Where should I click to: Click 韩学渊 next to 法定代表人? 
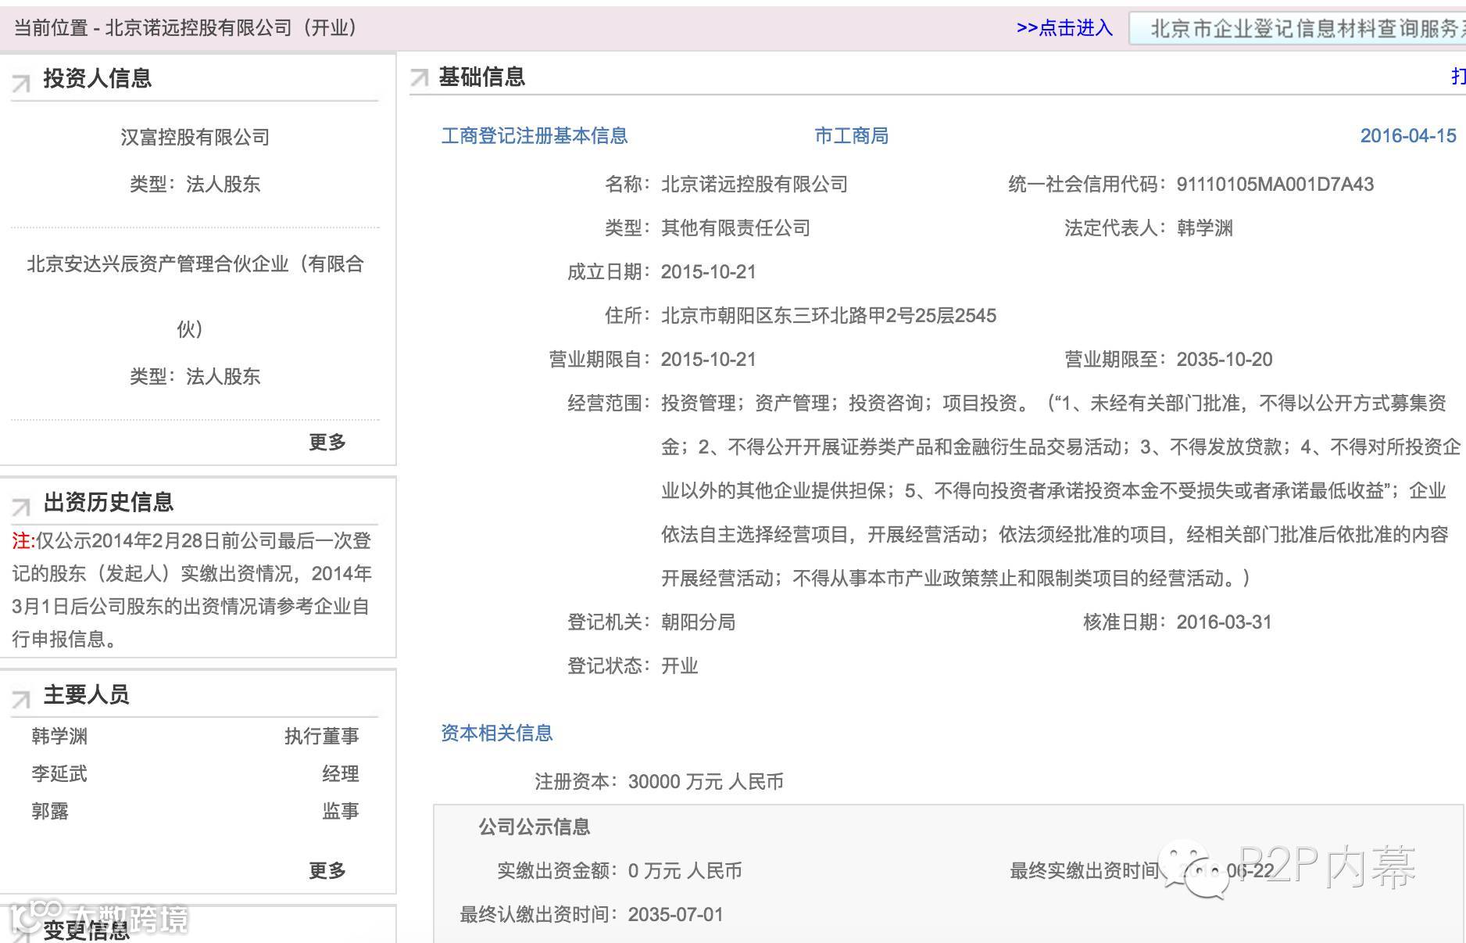click(1205, 228)
